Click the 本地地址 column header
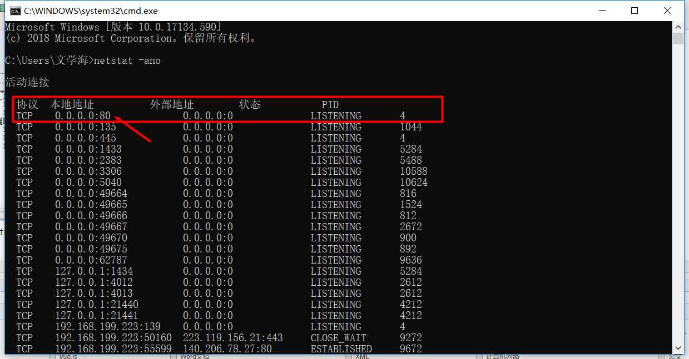Image resolution: width=689 pixels, height=359 pixels. point(72,105)
